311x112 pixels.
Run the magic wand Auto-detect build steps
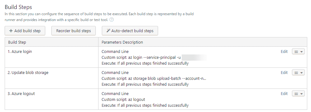coord(130,31)
